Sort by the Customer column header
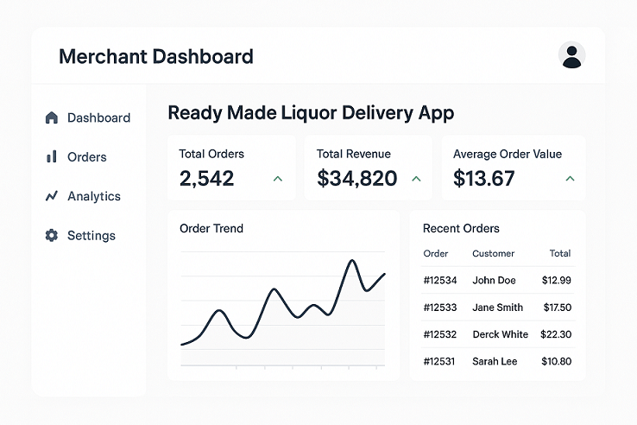The image size is (637, 425). 493,253
